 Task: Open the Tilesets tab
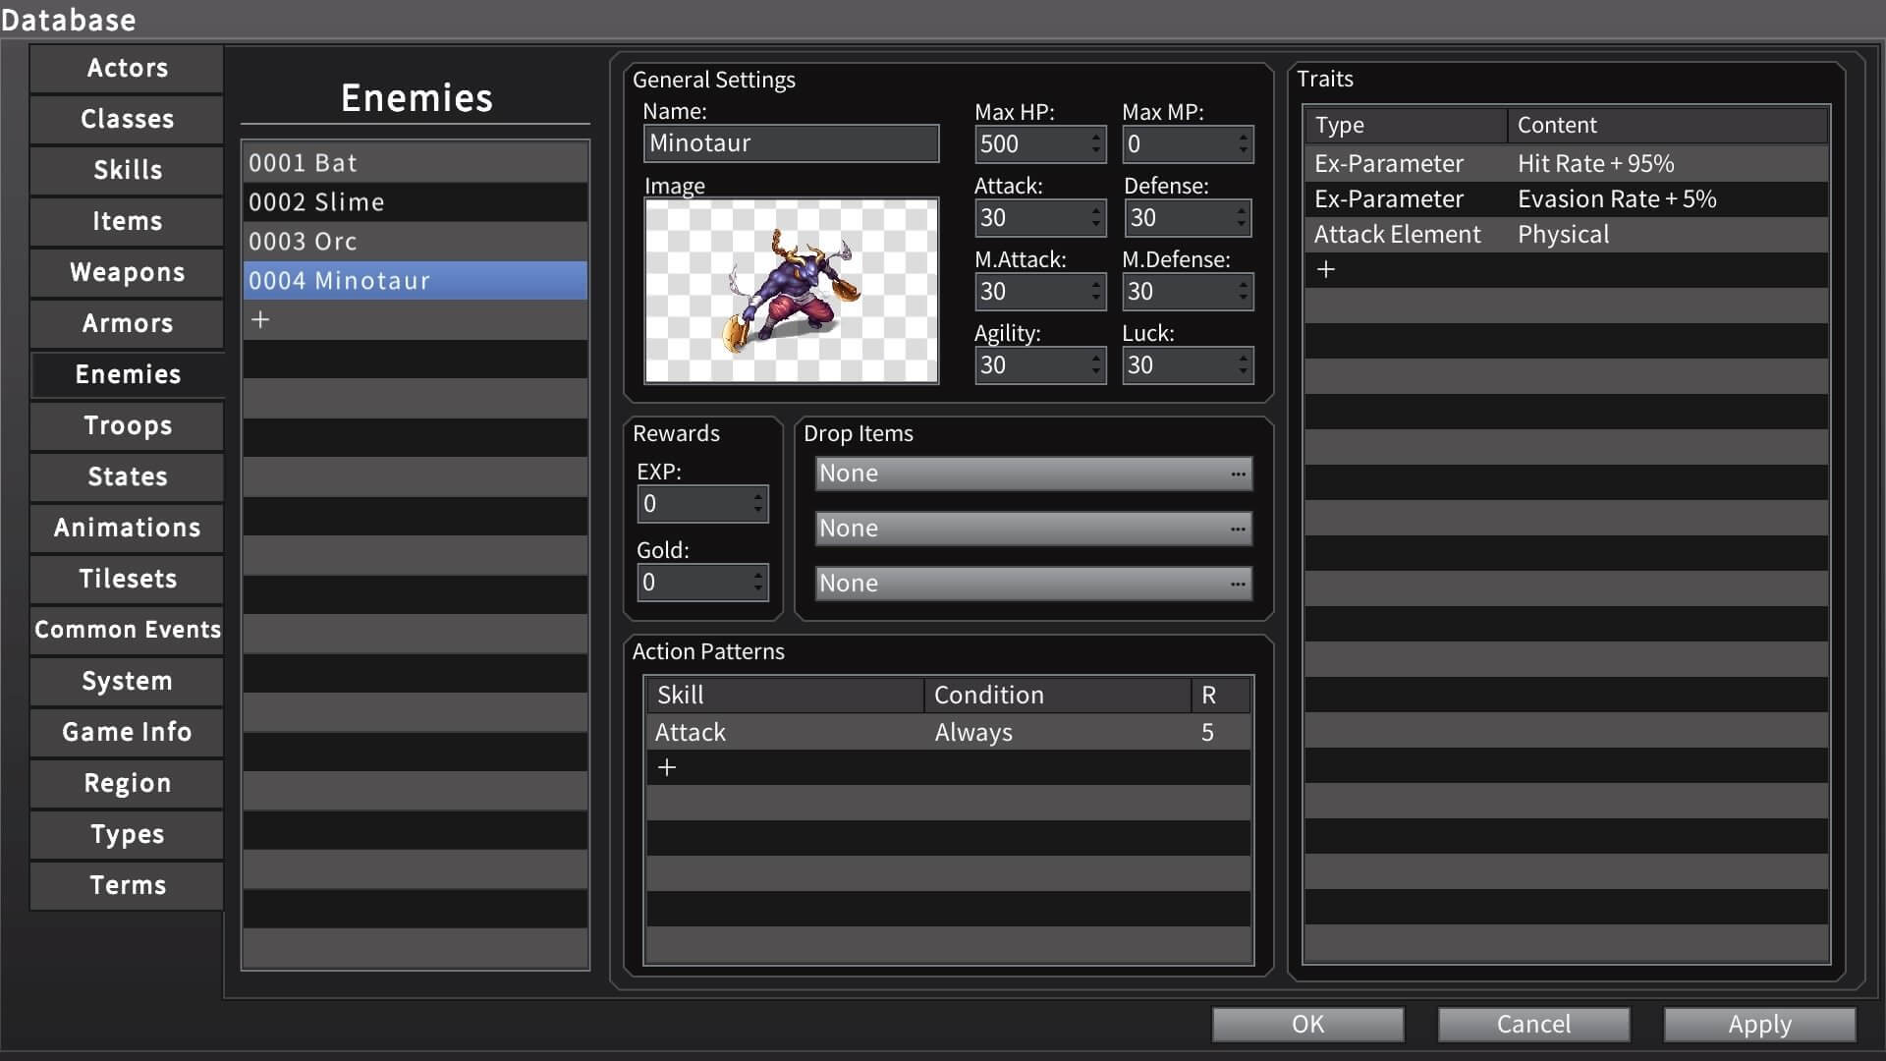[x=128, y=580]
